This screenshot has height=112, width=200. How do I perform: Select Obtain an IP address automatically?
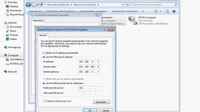(44, 53)
